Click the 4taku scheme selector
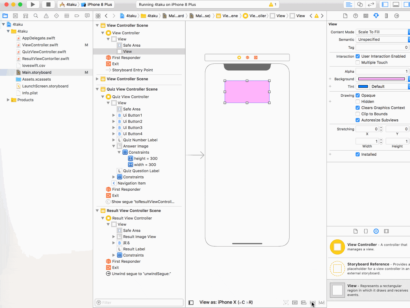410x308 pixels. [68, 4]
